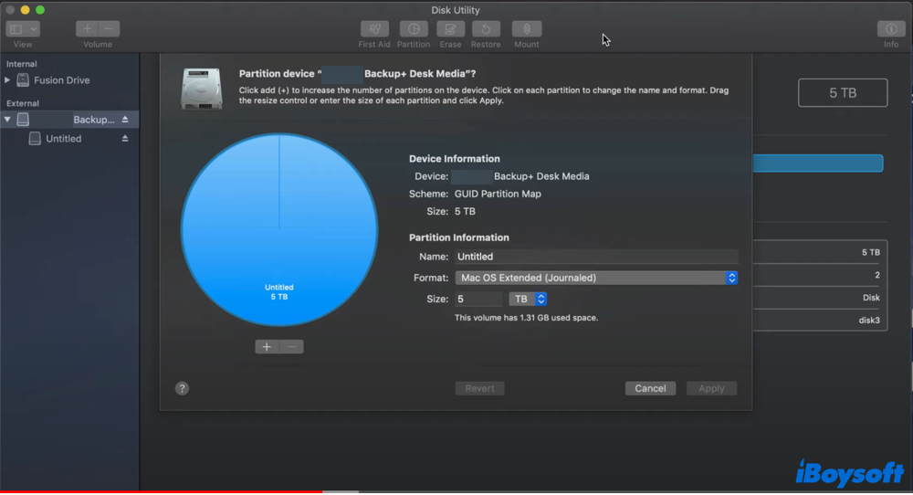
Task: Expand the Fusion Drive tree item
Action: [8, 80]
